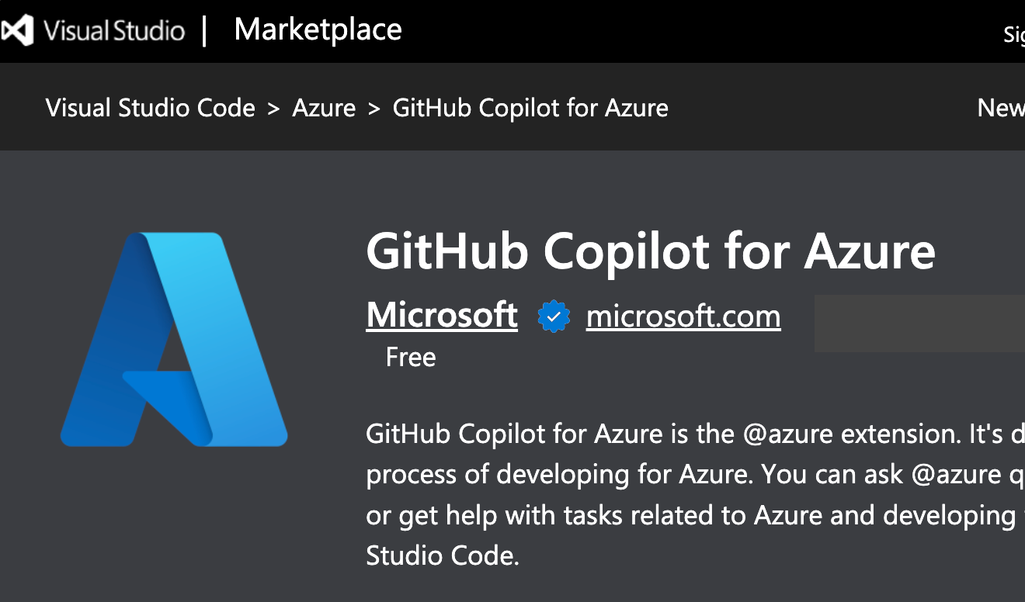Click the Visual Studio brand text
The width and height of the screenshot is (1025, 602).
pyautogui.click(x=114, y=31)
